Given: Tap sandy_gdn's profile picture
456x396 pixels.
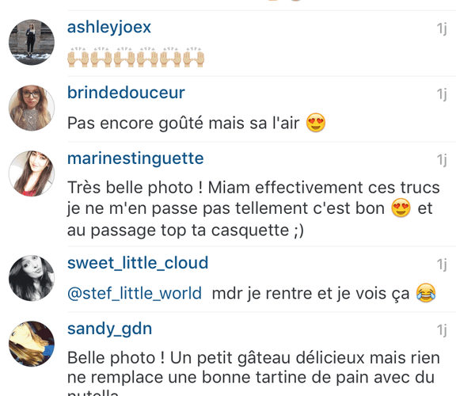Looking at the screenshot, I should [32, 344].
